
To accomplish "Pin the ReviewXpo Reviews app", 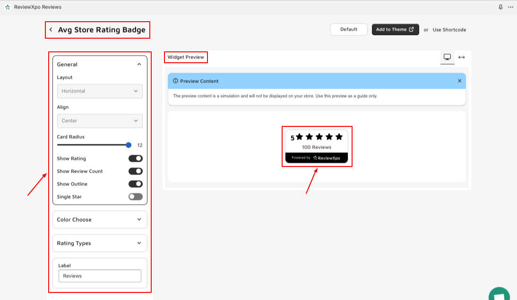I will 500,7.
